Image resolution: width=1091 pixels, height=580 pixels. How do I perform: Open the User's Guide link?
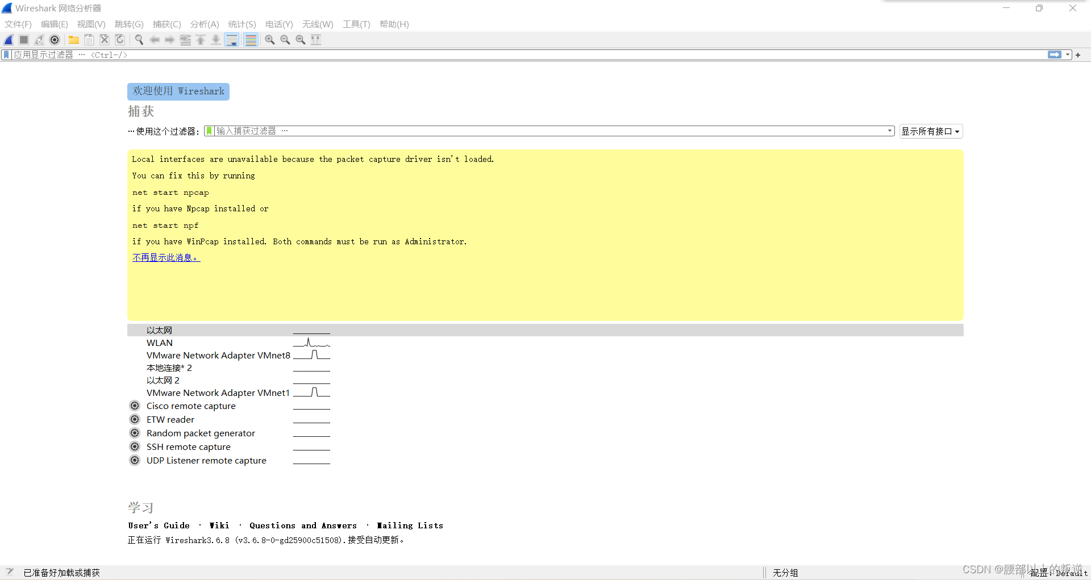tap(159, 525)
